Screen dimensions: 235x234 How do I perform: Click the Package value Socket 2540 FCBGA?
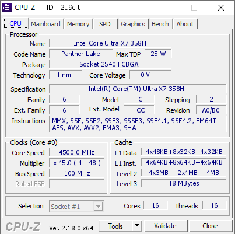click(x=110, y=64)
